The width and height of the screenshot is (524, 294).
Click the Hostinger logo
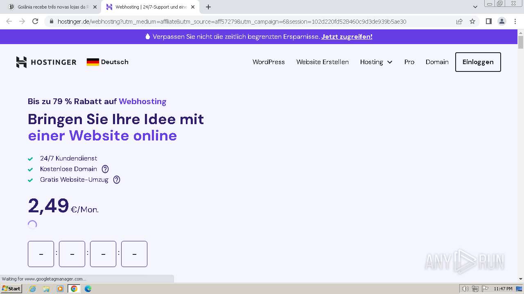[x=46, y=62]
